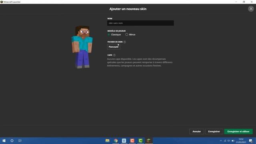Open Google Chrome from taskbar

116,140
